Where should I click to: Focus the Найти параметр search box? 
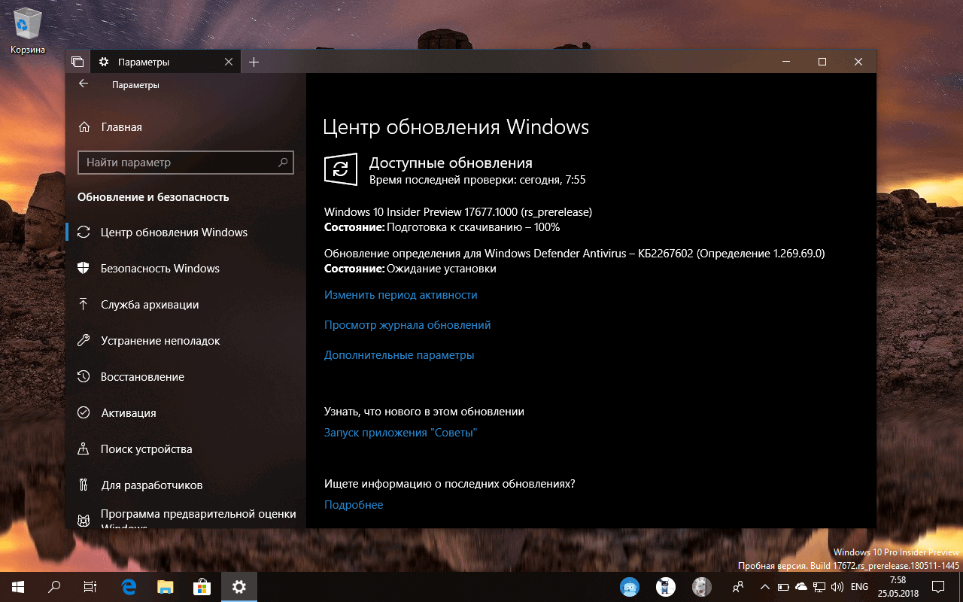pos(186,162)
